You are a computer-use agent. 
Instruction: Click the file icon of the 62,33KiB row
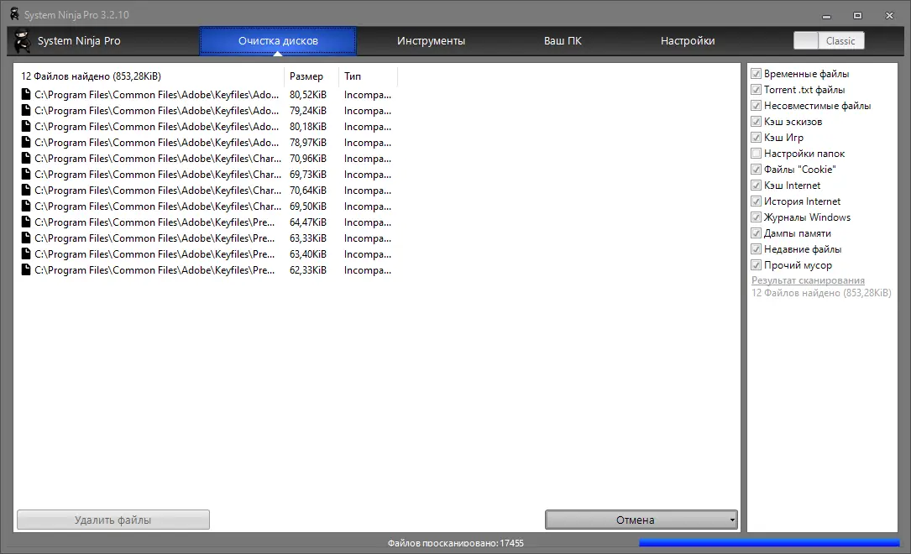25,270
